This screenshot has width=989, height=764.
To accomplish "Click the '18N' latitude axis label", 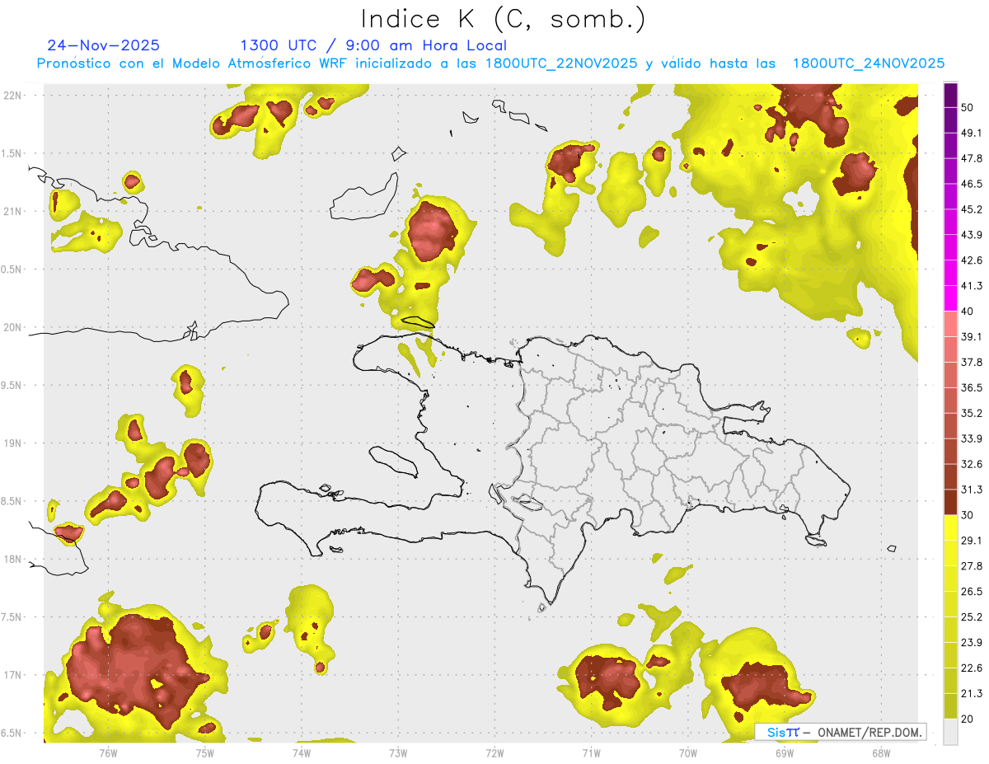I will coord(13,559).
